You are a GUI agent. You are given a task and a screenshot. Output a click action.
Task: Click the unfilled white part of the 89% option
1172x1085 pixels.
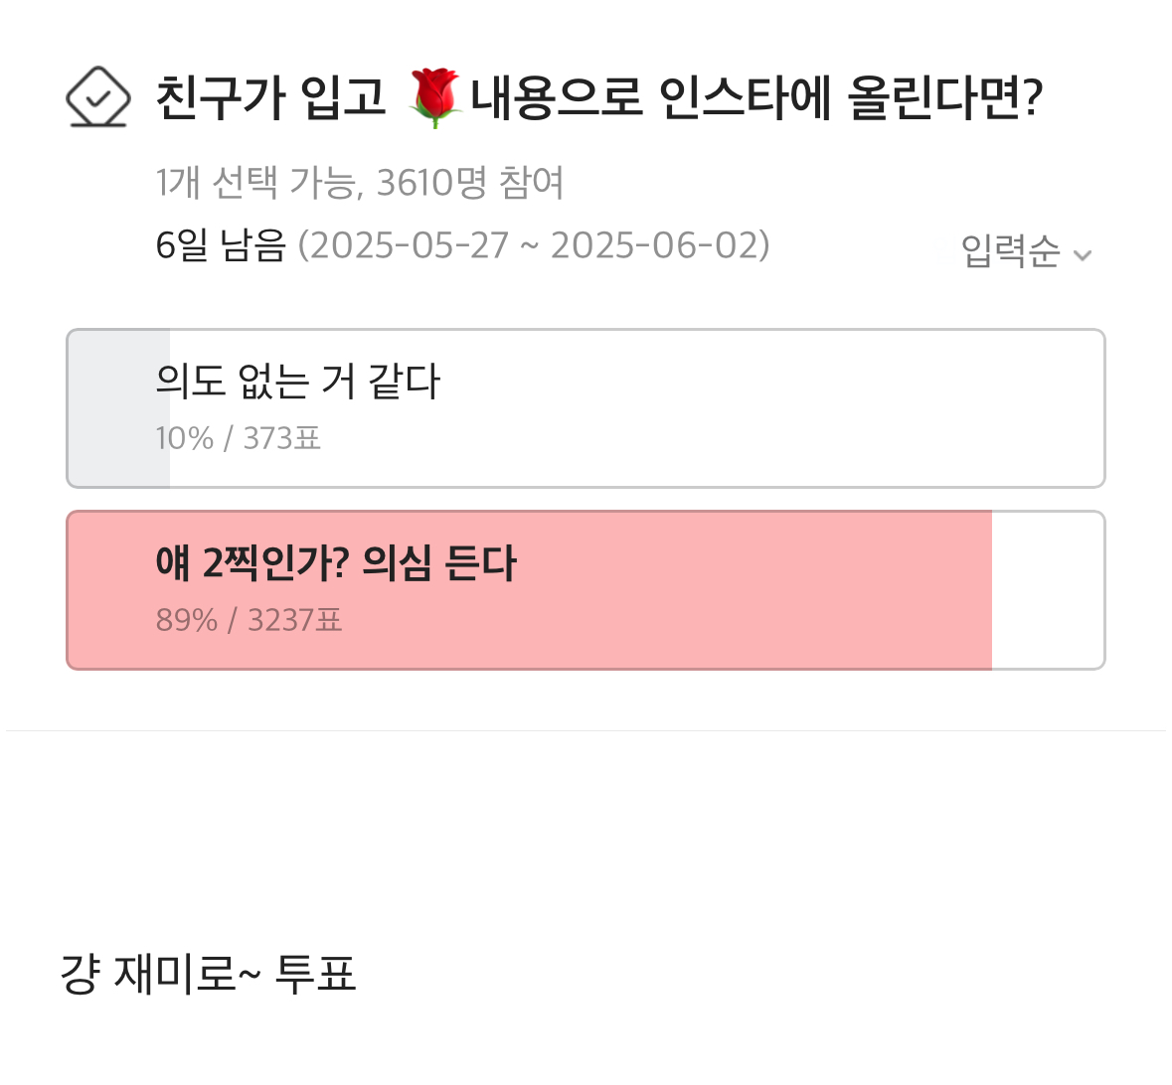(1047, 590)
